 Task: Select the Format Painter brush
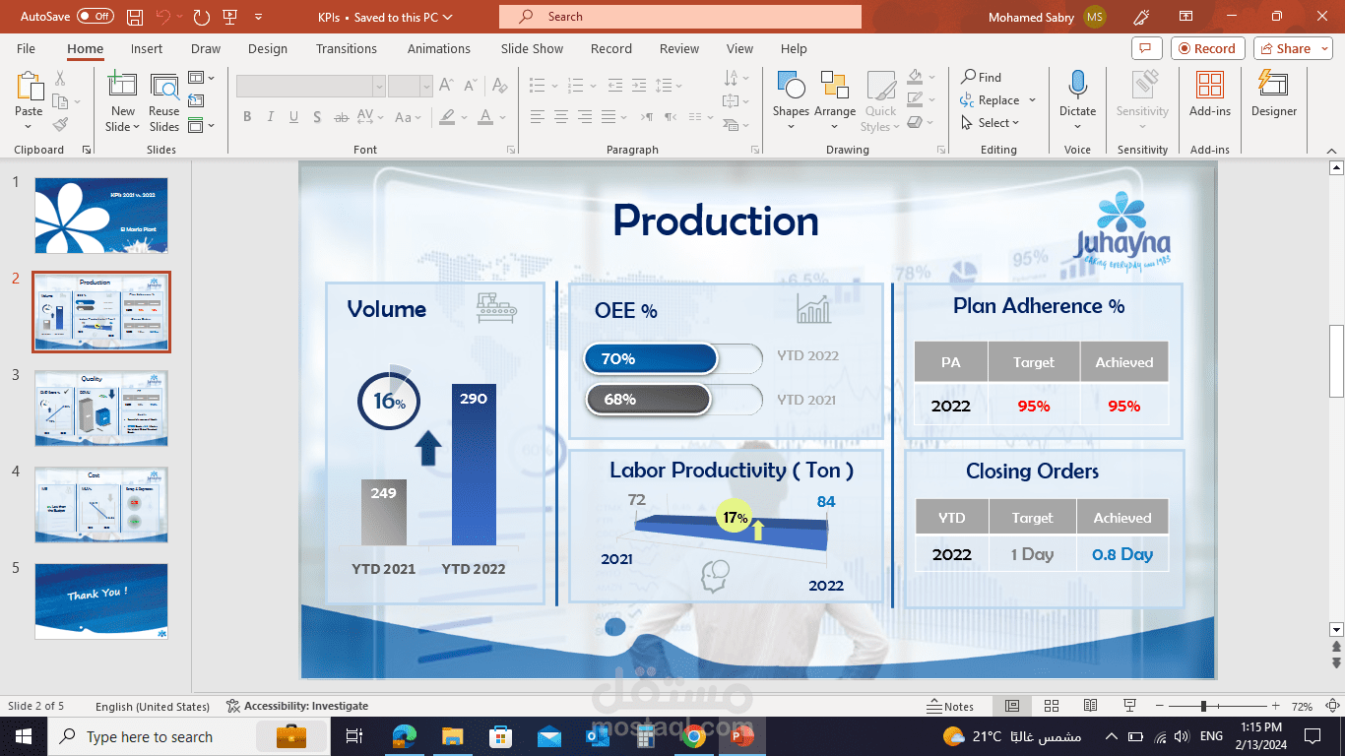[x=61, y=125]
